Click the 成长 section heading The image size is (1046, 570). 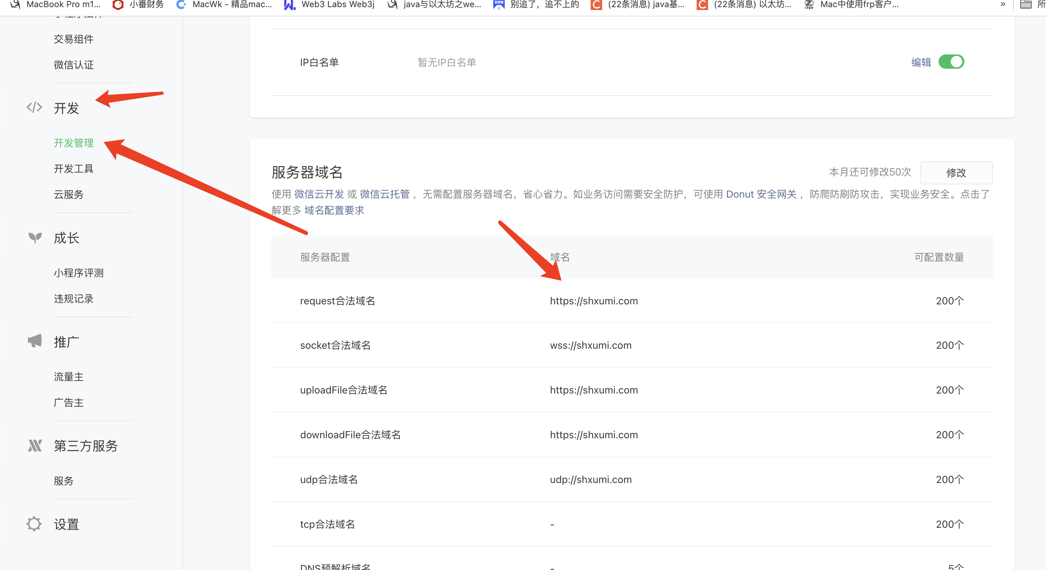67,238
